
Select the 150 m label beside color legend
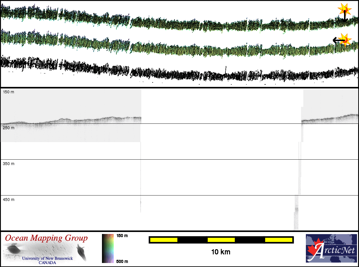click(122, 236)
